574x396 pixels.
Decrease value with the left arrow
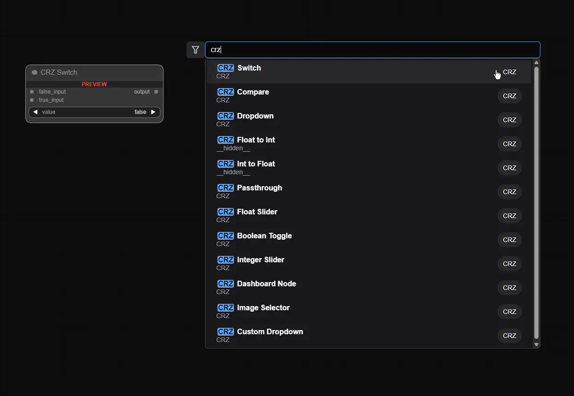coord(35,112)
